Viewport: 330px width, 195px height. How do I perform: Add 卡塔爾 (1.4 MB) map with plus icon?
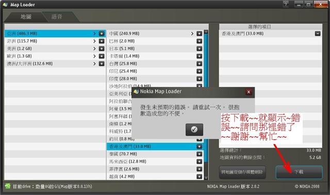(x=200, y=56)
